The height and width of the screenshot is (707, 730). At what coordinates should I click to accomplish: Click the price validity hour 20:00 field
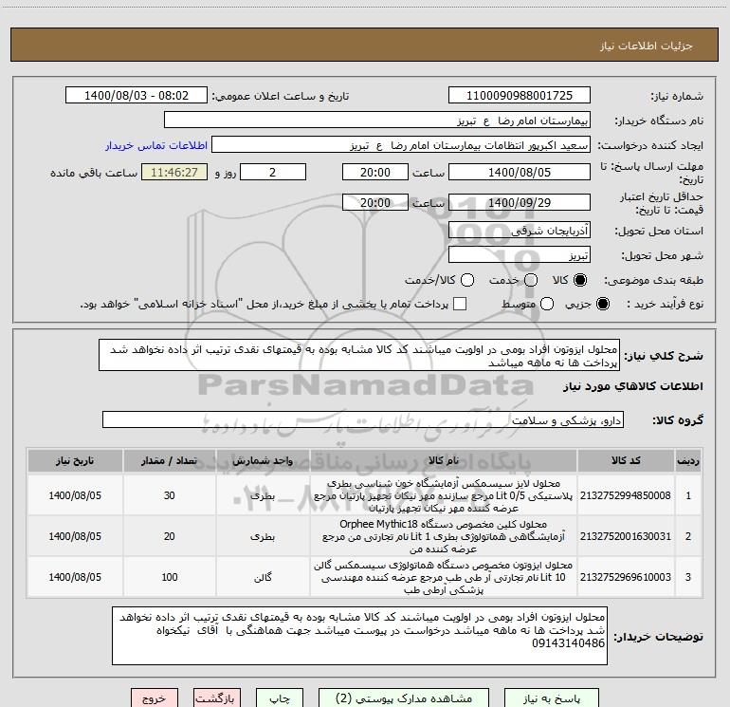click(x=375, y=202)
